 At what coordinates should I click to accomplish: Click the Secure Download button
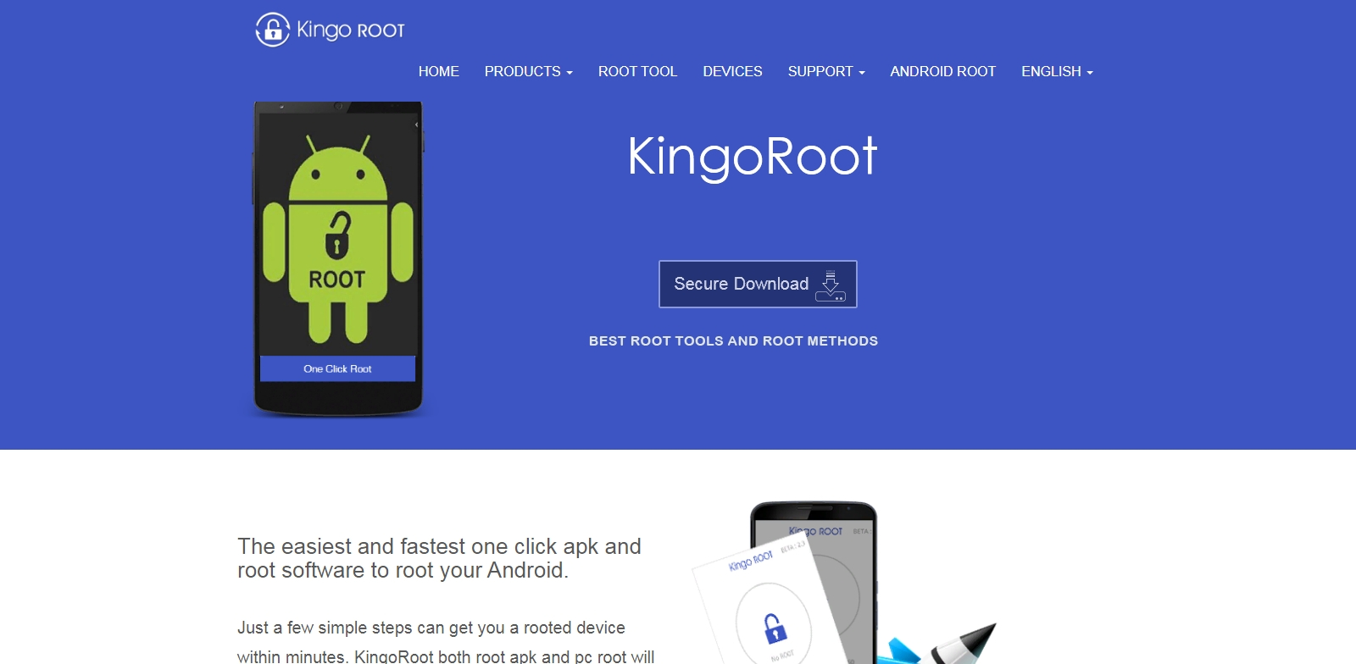coord(758,284)
